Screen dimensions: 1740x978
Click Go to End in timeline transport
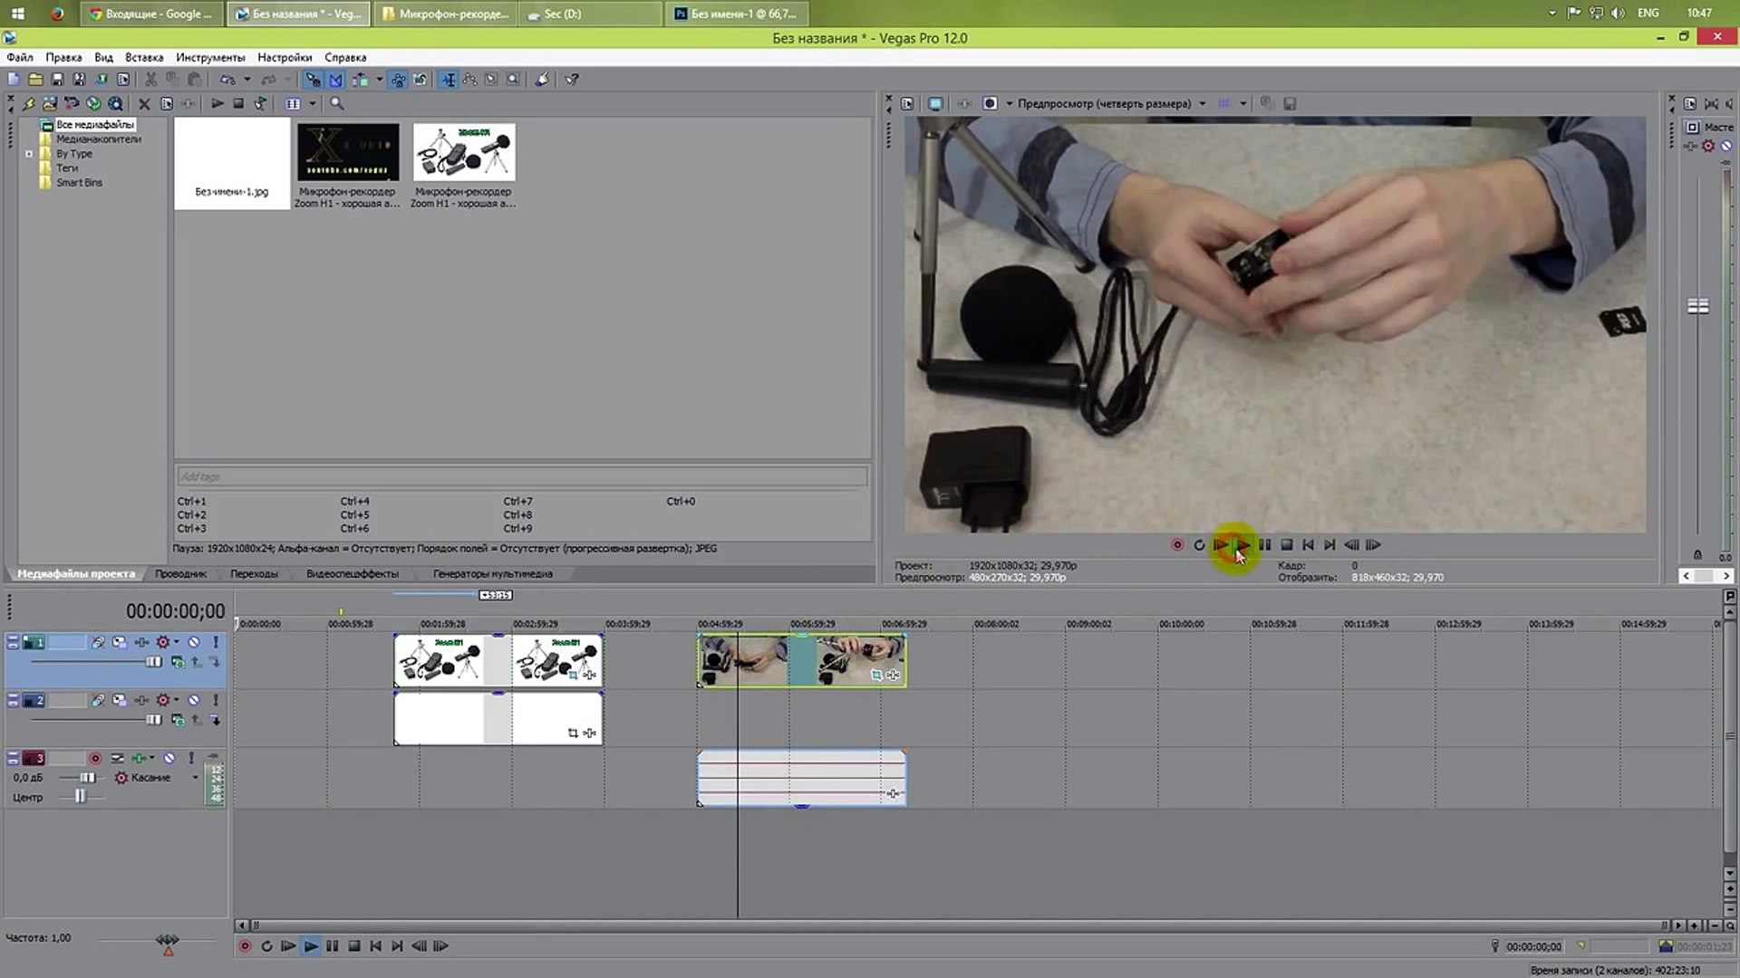[x=397, y=946]
